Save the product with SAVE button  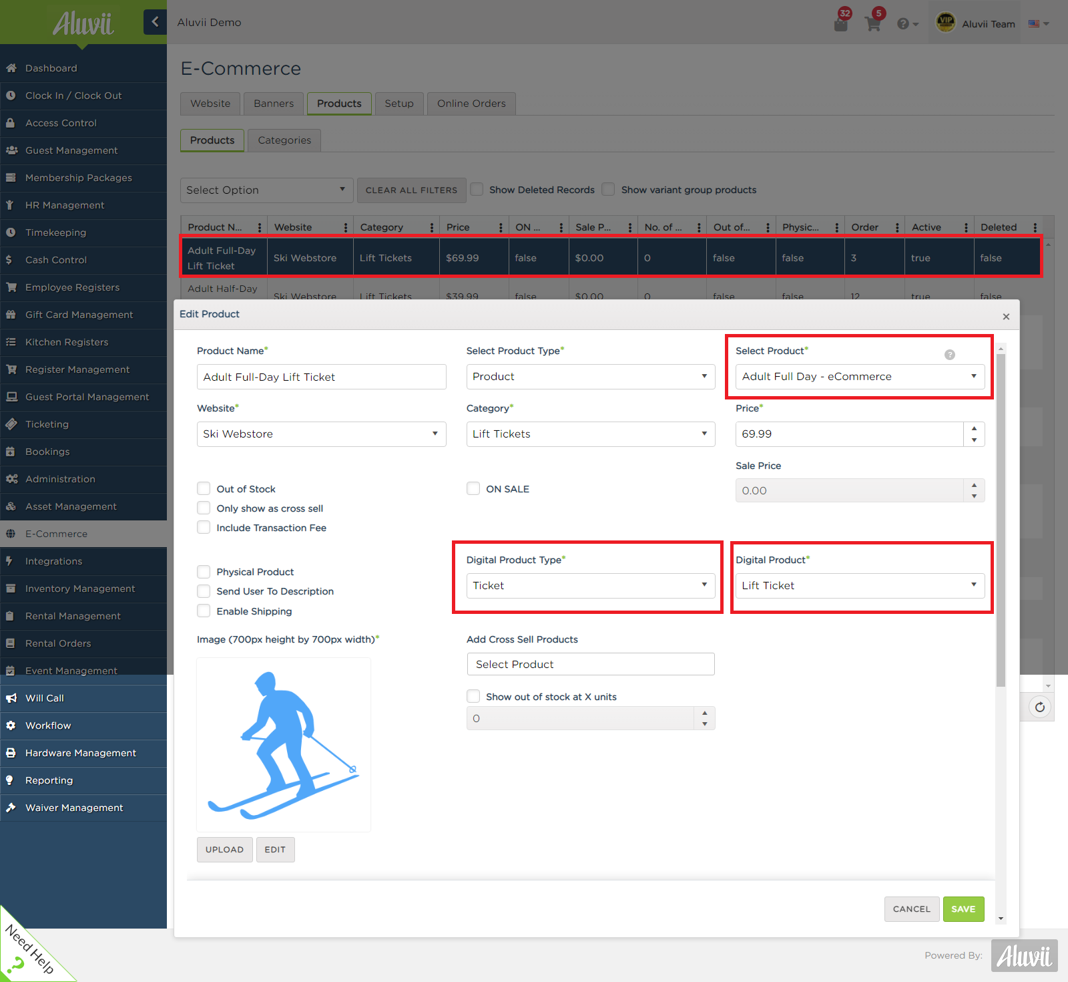click(963, 909)
